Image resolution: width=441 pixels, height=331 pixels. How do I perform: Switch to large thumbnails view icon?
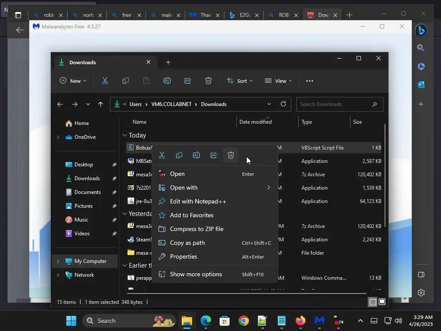click(382, 302)
